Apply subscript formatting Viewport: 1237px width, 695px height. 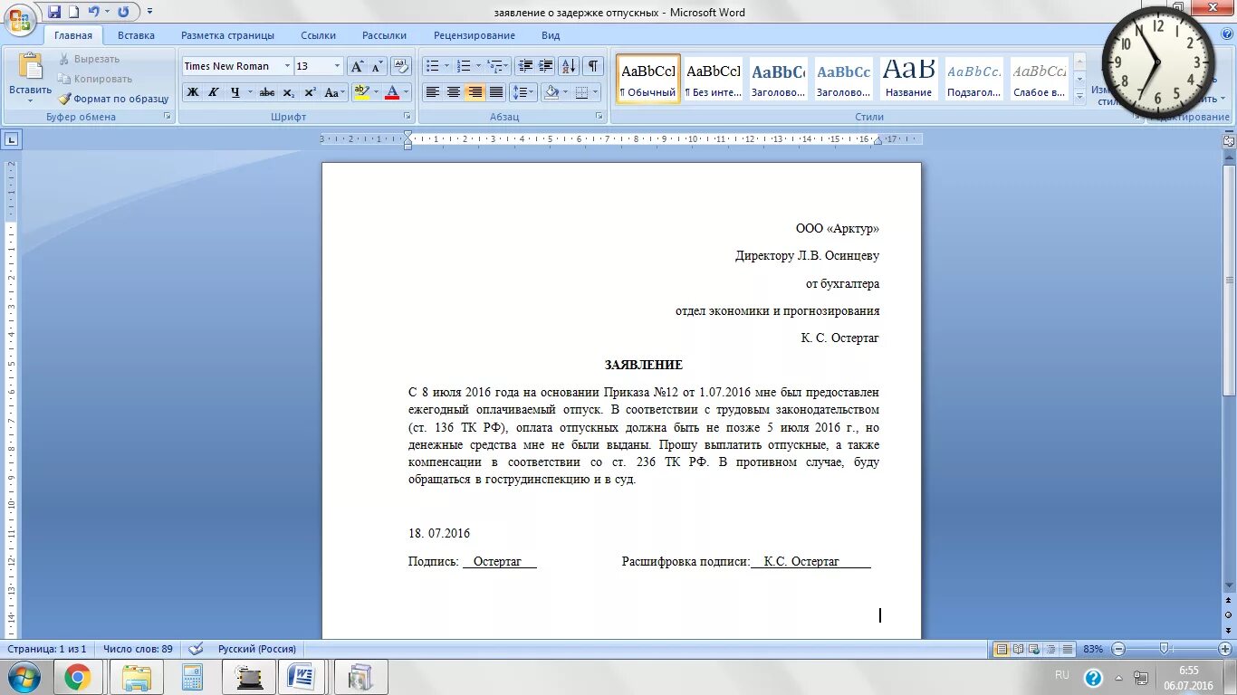(289, 92)
